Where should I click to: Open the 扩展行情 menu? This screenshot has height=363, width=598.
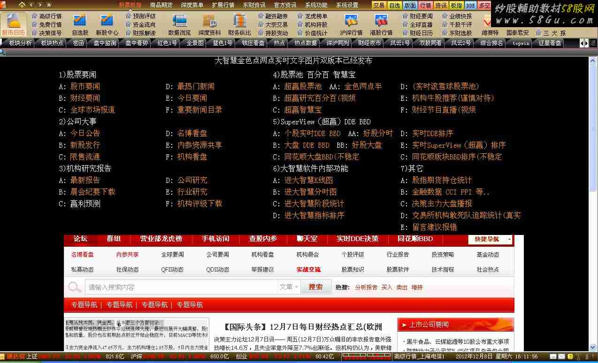point(223,5)
